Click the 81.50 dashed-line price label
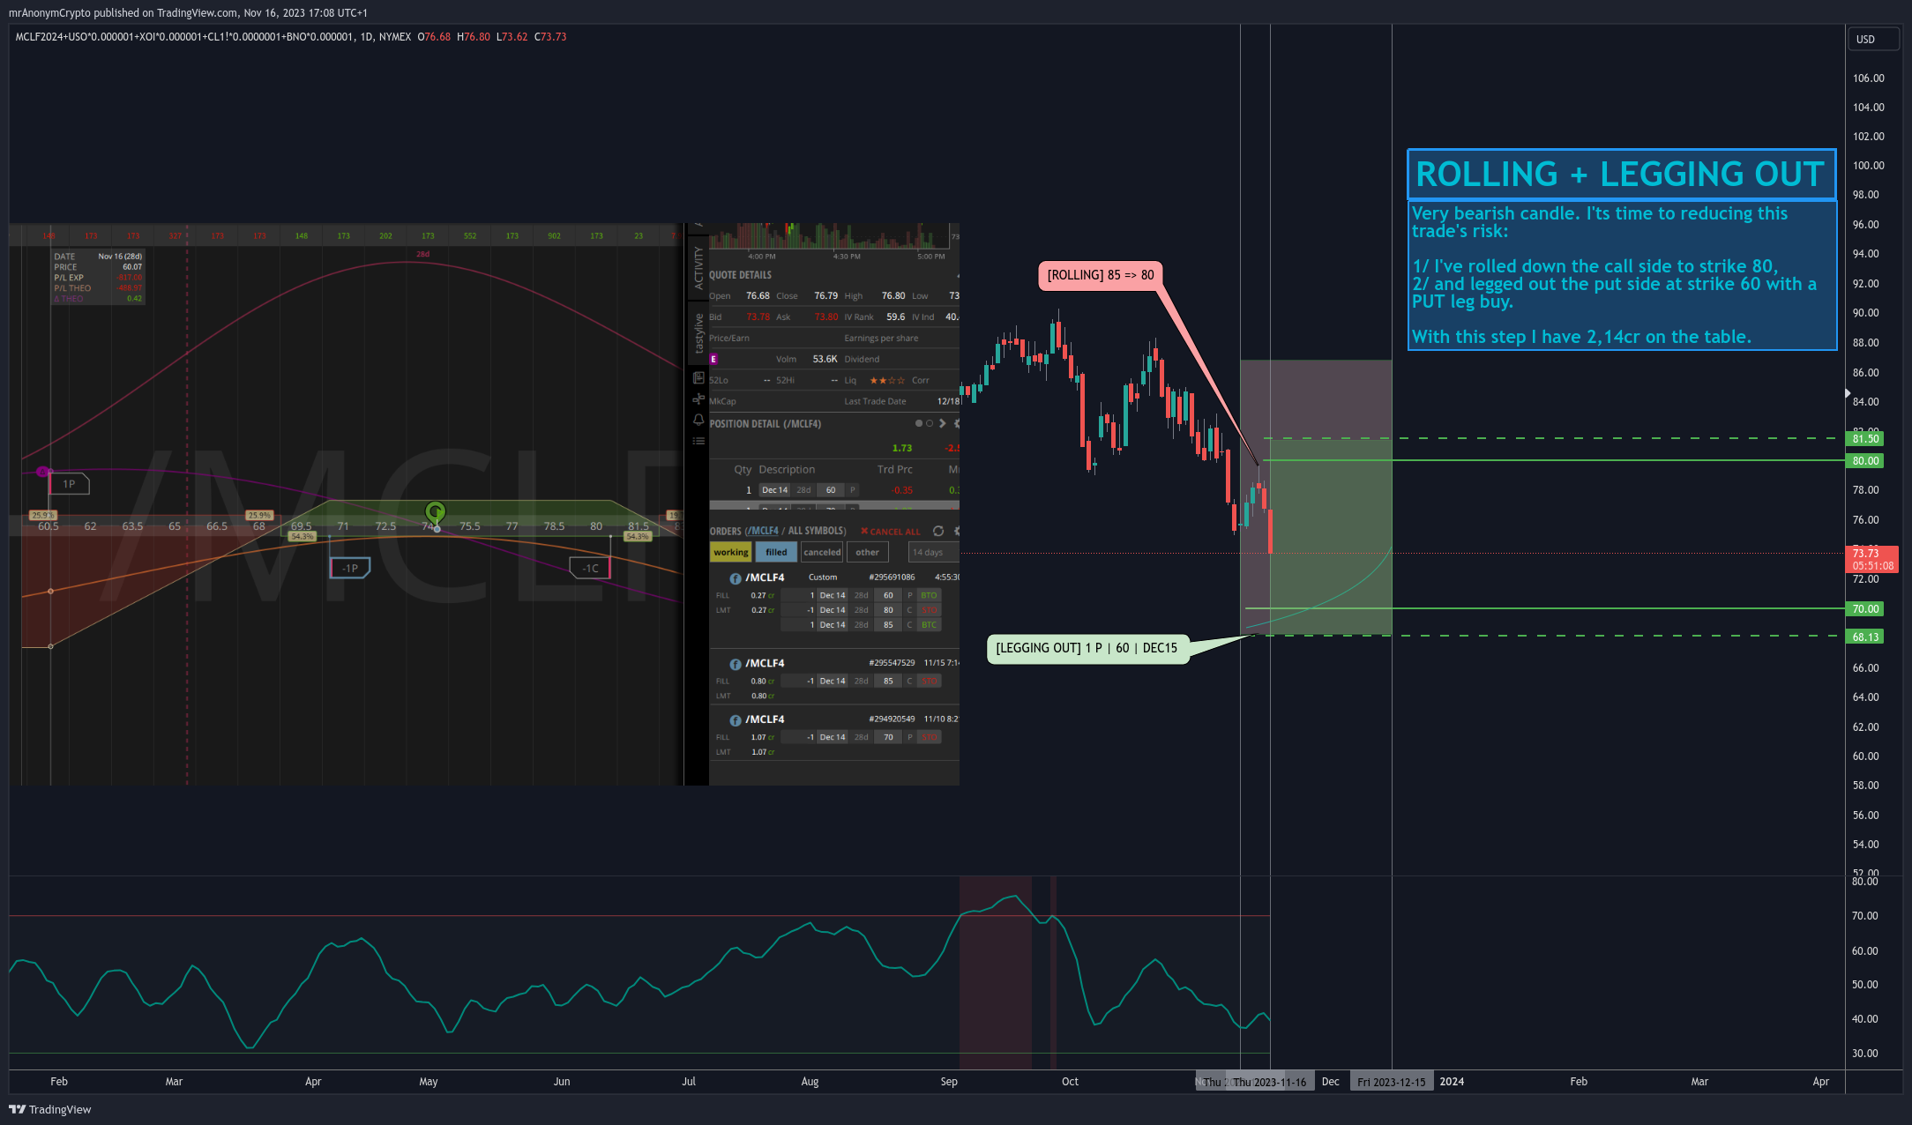Screen dimensions: 1912x1125 1865,438
